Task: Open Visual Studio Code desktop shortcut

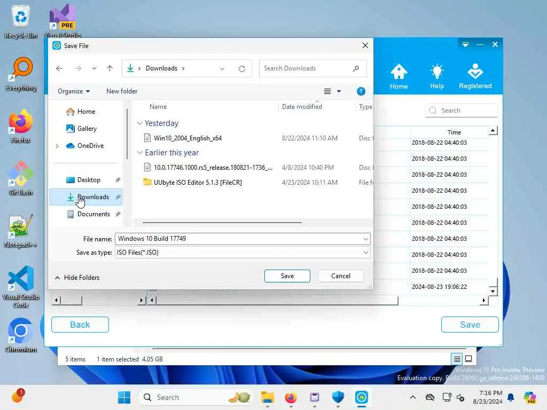Action: [21, 287]
